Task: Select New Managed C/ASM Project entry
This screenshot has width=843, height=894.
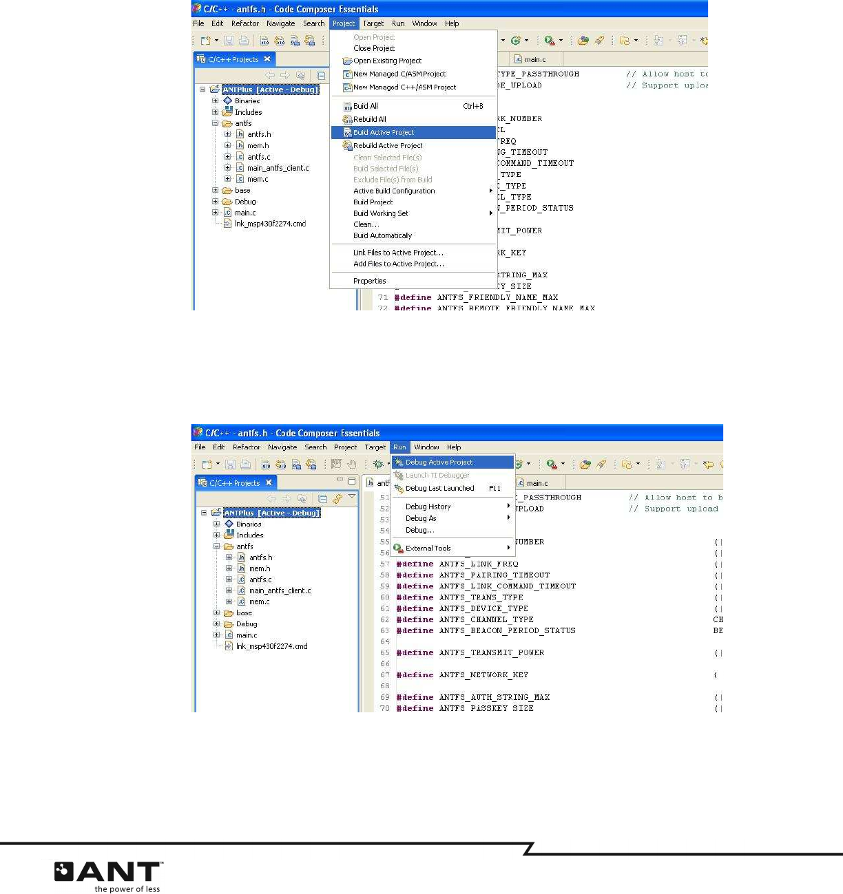Action: pyautogui.click(x=413, y=74)
